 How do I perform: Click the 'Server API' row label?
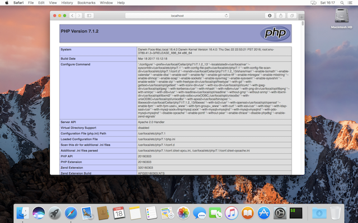coord(68,122)
